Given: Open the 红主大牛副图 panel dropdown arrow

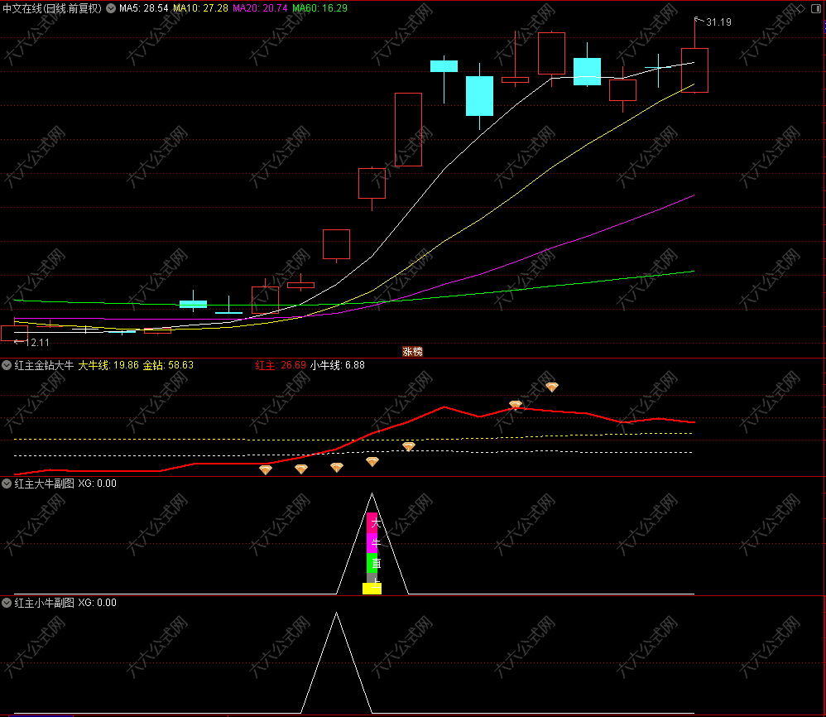Looking at the screenshot, I should pyautogui.click(x=7, y=484).
